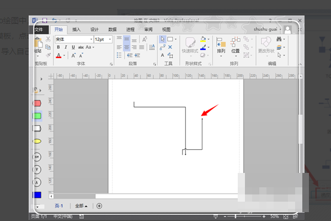This screenshot has height=221, width=331.
Task: Open the 设计 ribbon tab
Action: [94, 29]
